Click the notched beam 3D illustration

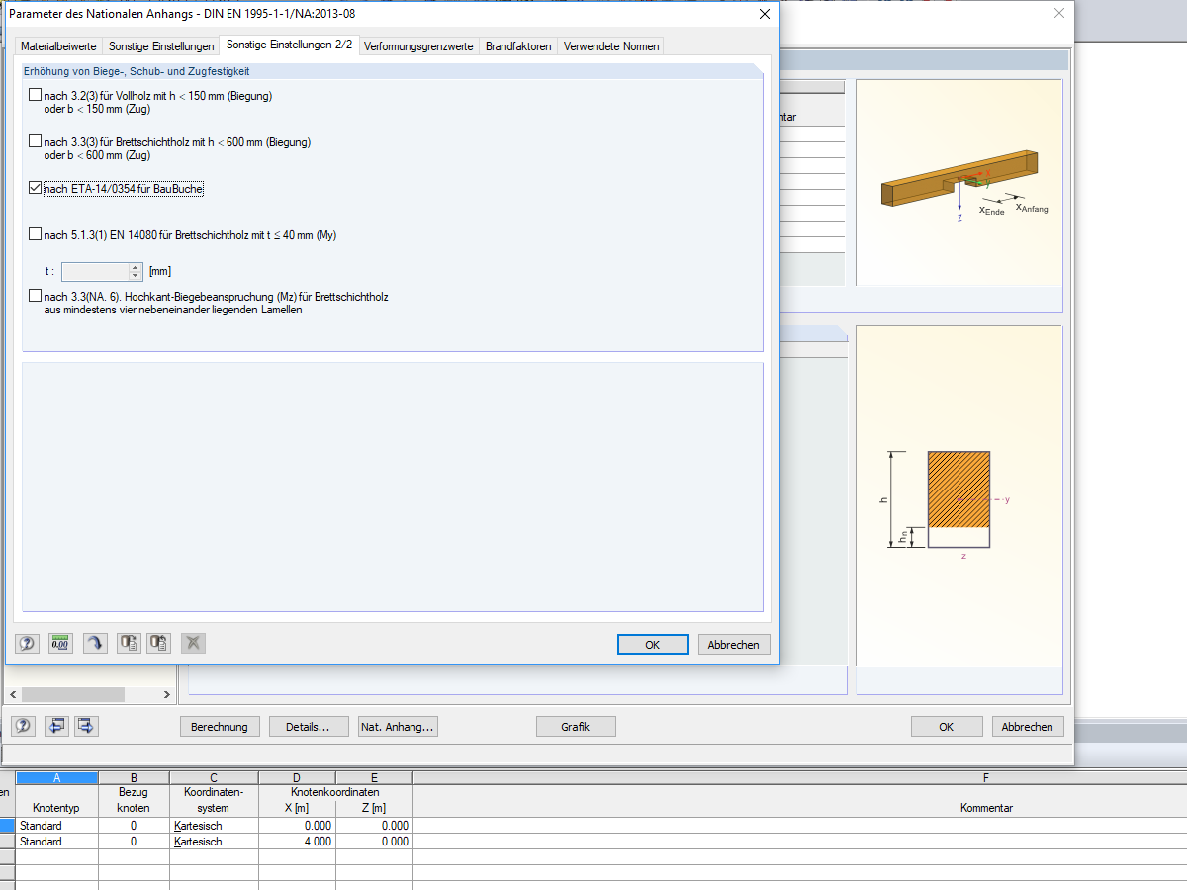(x=958, y=185)
